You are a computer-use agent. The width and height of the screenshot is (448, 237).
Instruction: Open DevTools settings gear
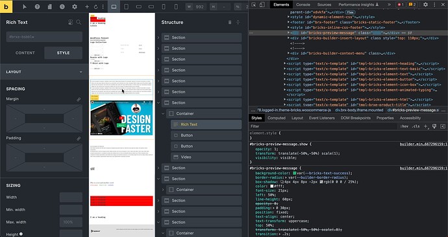425,5
